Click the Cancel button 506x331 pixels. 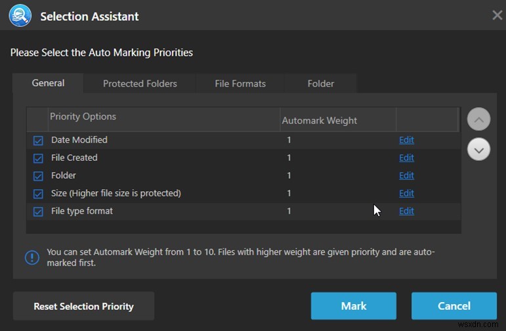pos(453,306)
